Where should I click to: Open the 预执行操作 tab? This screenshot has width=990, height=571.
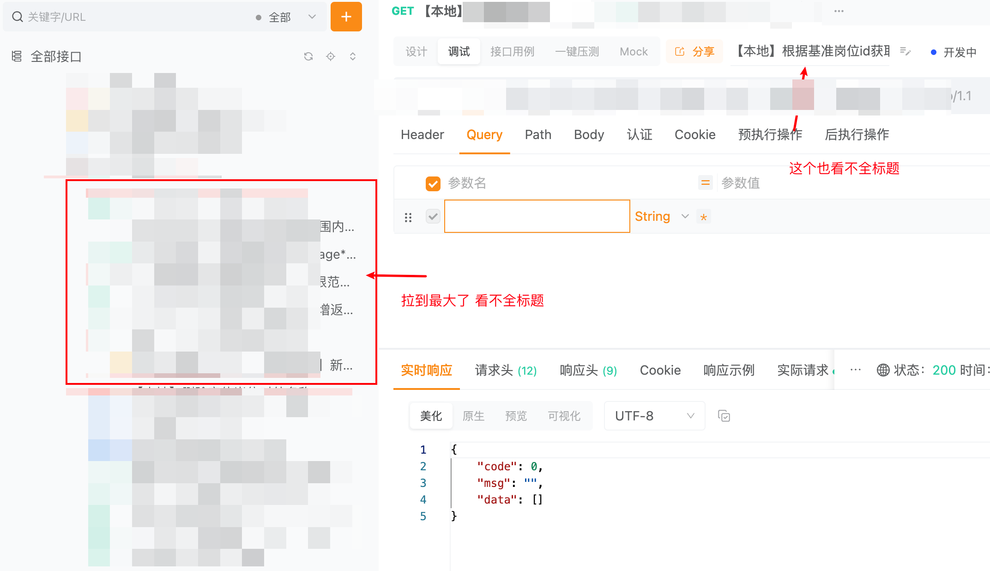(770, 134)
